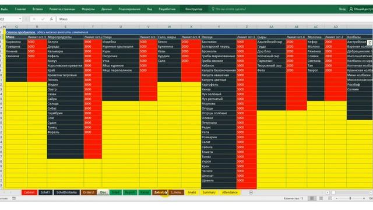
Task: Switch to the Analiz sheet tab
Action: click(x=192, y=192)
